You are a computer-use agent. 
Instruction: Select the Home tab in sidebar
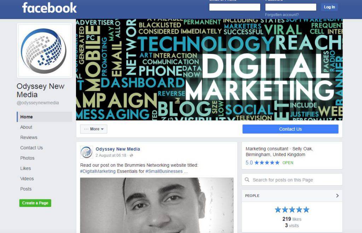(x=44, y=117)
